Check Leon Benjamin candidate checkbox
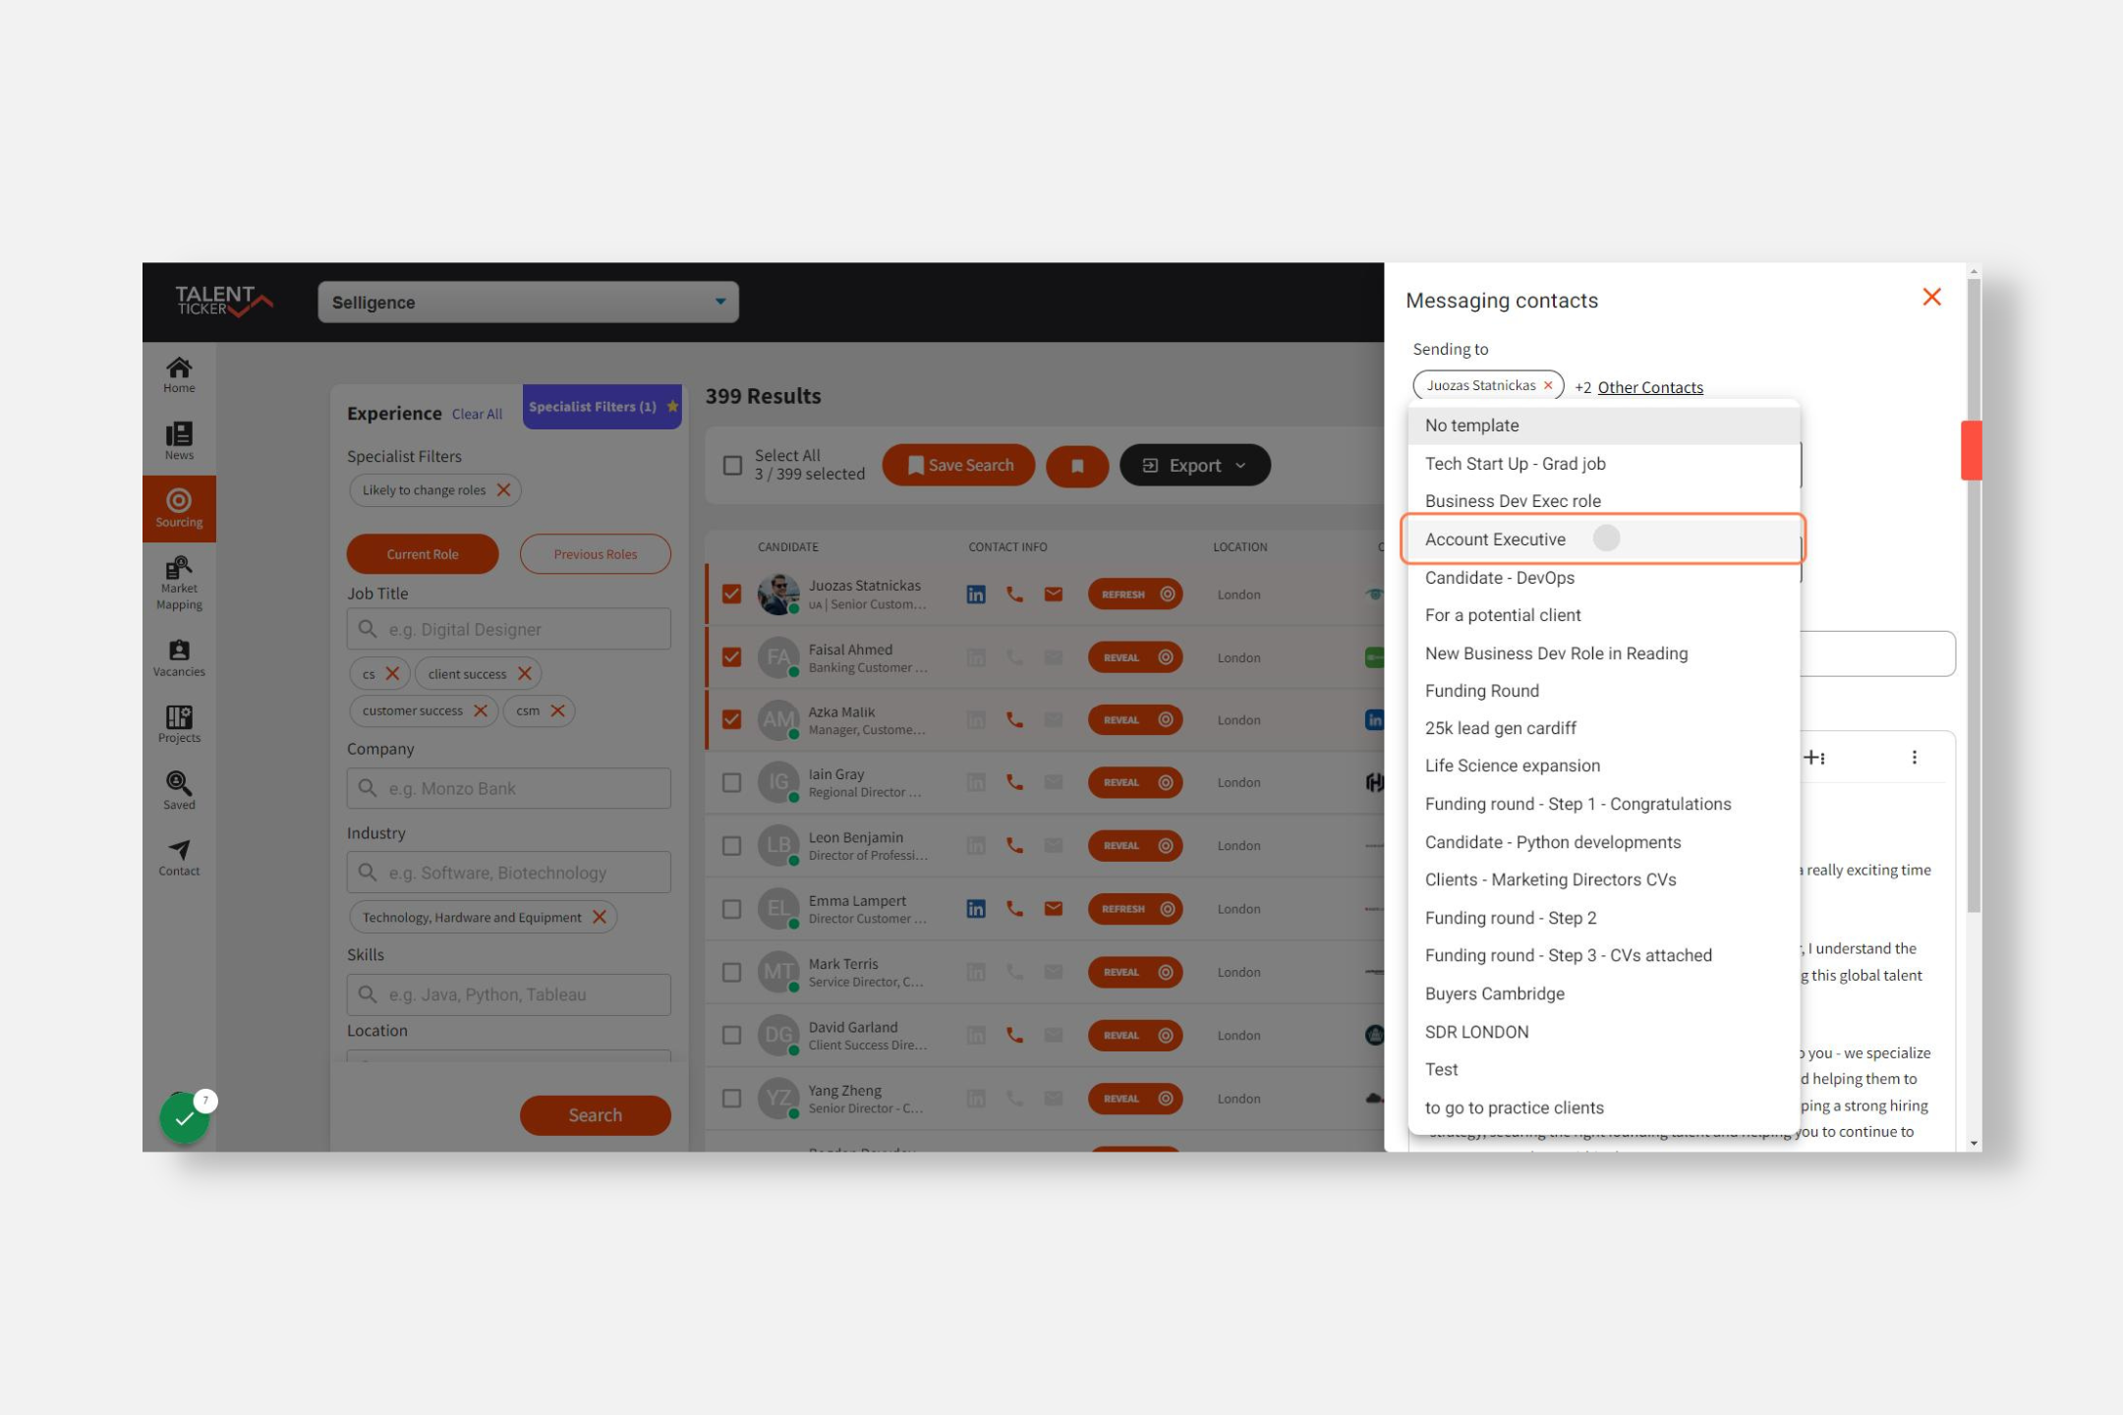The height and width of the screenshot is (1415, 2123). [732, 846]
